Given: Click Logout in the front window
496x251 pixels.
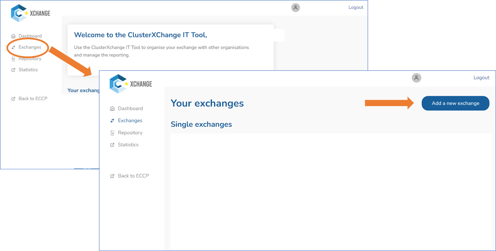Looking at the screenshot, I should pos(481,78).
